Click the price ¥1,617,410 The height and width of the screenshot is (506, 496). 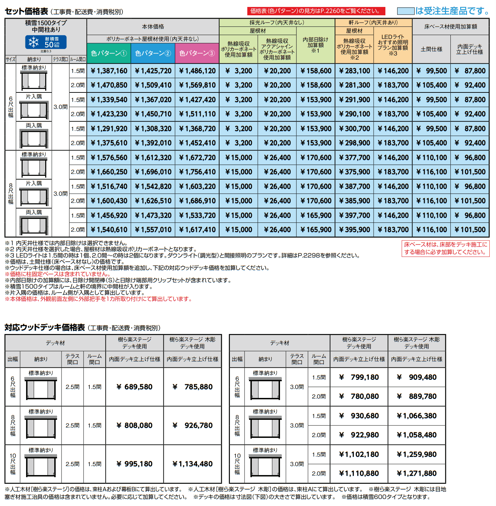[197, 230]
